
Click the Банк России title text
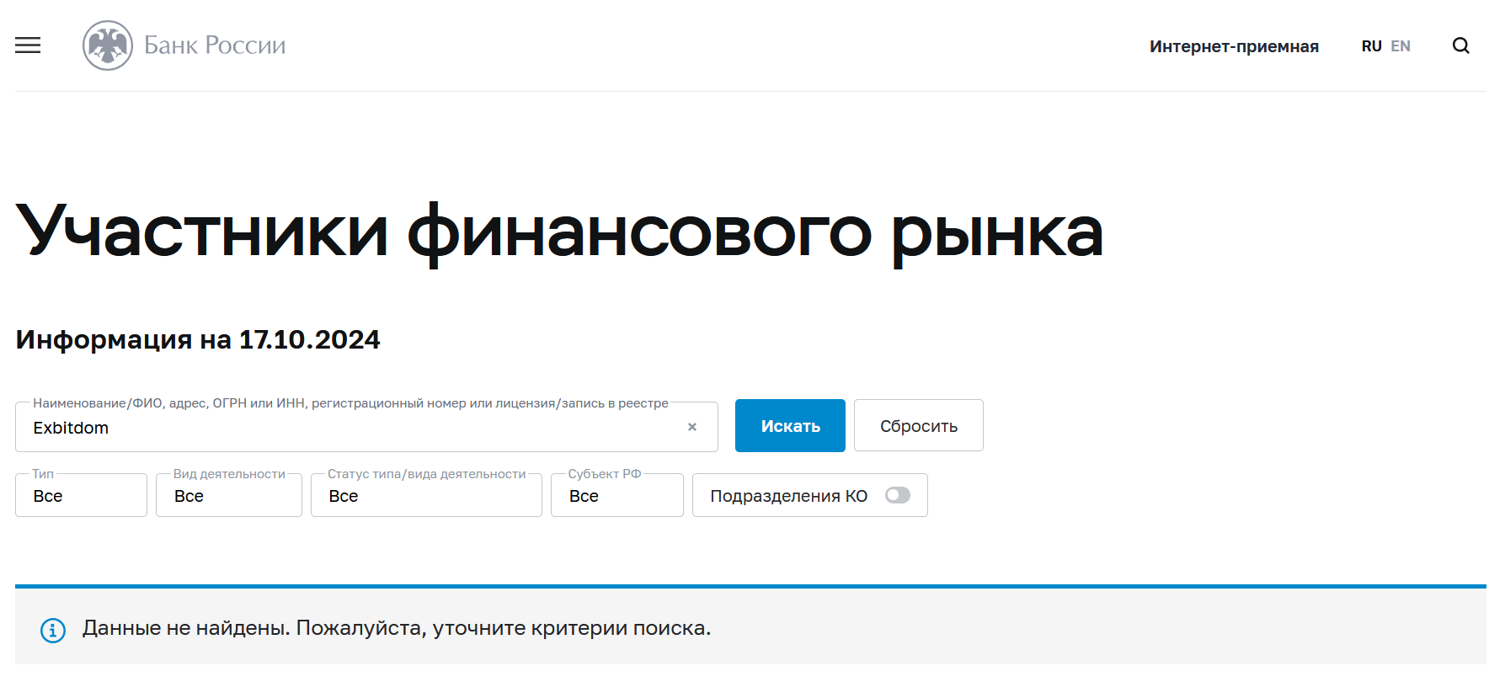(x=215, y=45)
